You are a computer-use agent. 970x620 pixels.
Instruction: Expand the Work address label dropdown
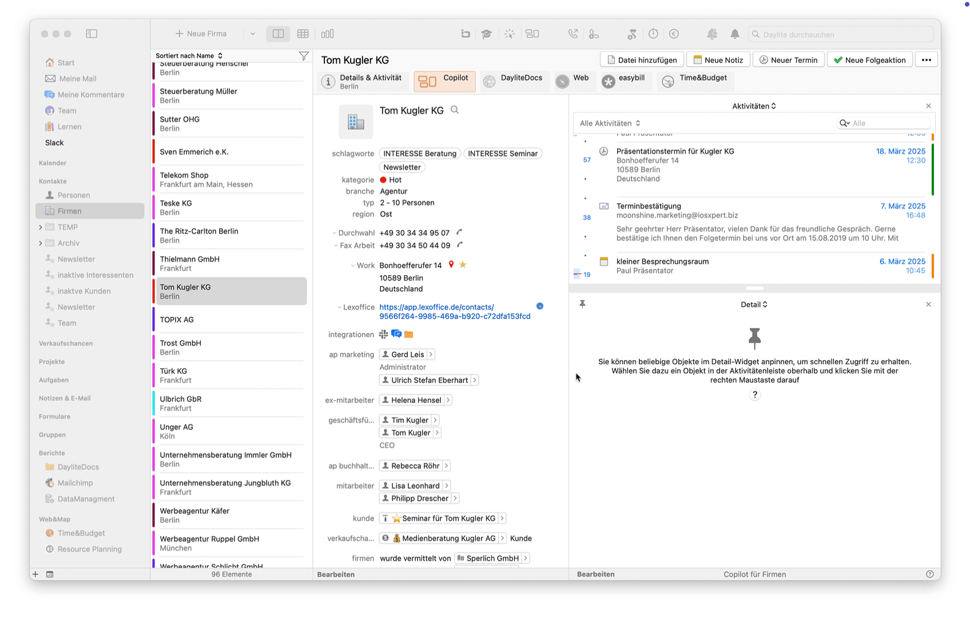pos(353,265)
